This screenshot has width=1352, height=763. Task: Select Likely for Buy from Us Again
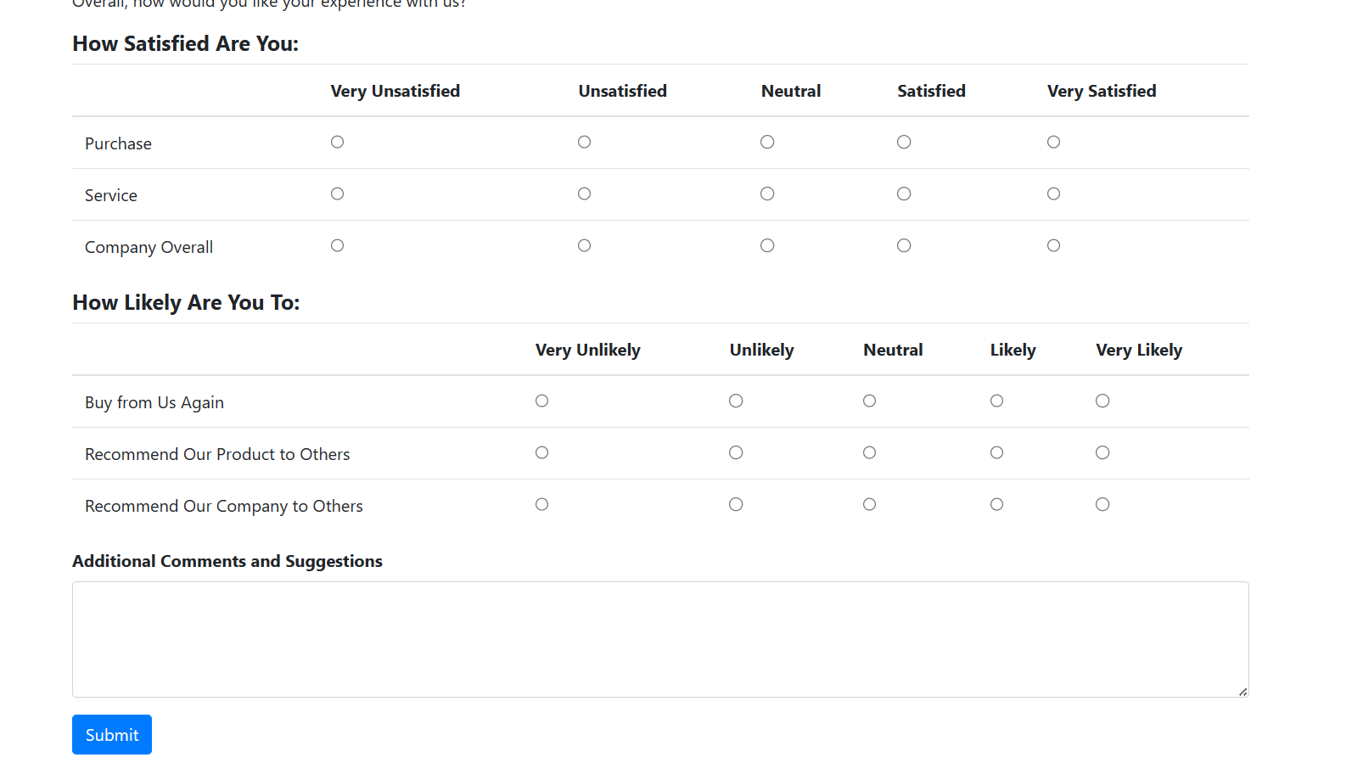pos(996,401)
